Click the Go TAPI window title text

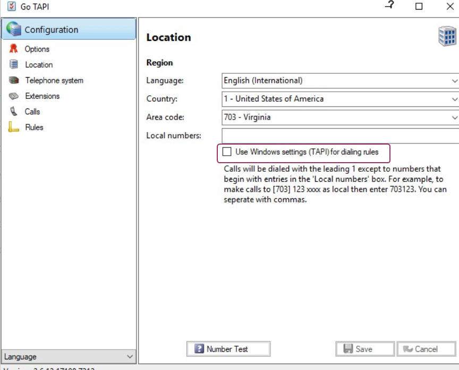tap(35, 6)
